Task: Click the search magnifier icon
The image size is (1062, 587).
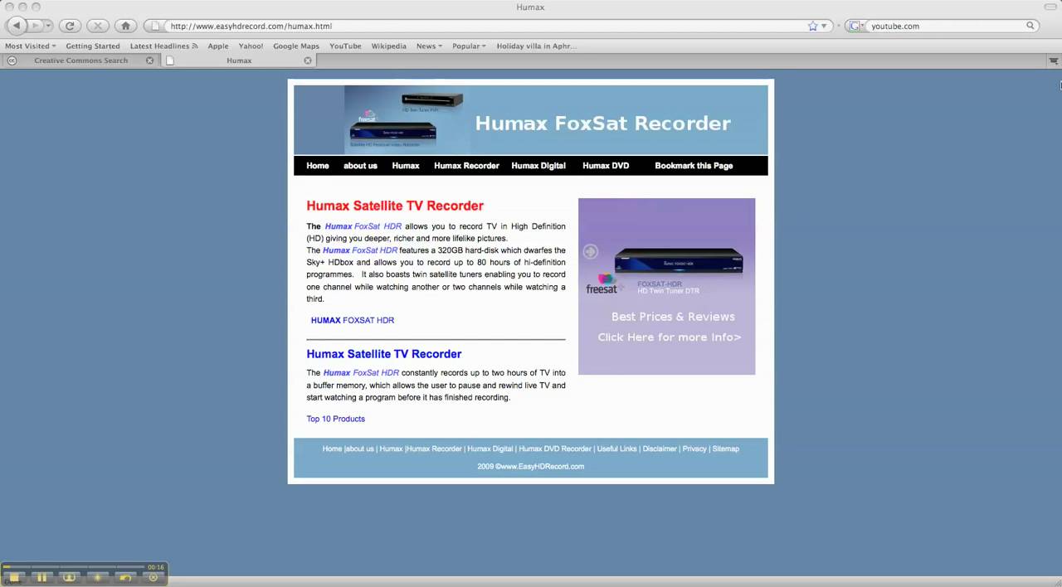Action: click(x=1031, y=26)
